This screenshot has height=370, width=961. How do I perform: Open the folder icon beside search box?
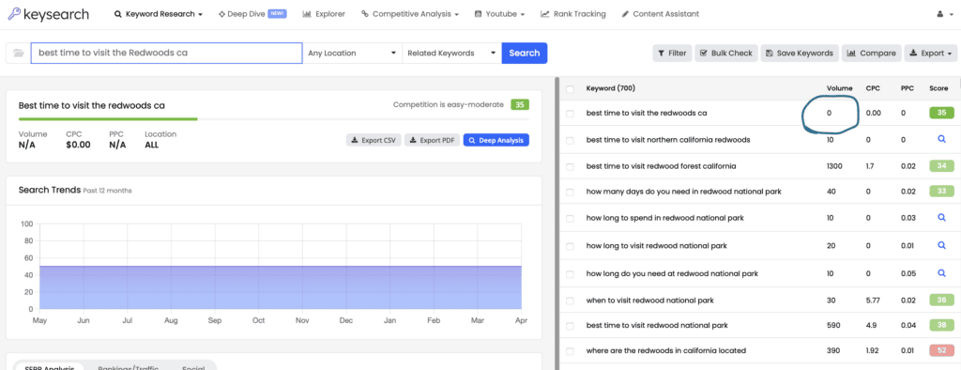click(x=19, y=53)
